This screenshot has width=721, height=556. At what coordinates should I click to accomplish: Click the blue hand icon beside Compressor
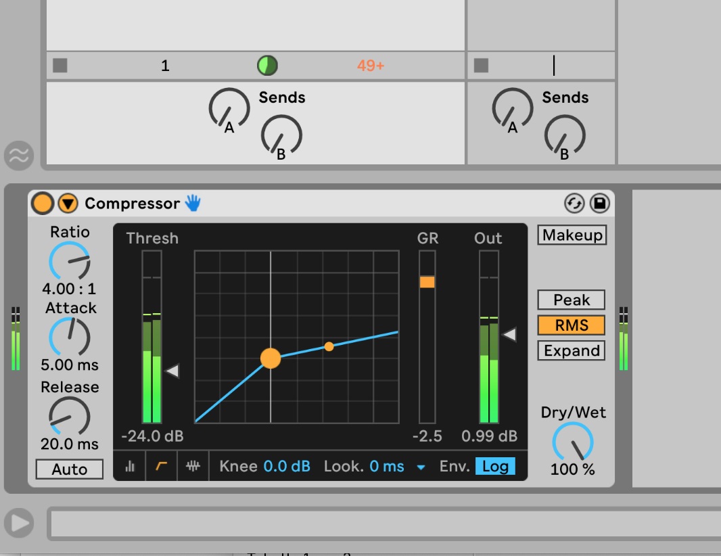point(193,203)
